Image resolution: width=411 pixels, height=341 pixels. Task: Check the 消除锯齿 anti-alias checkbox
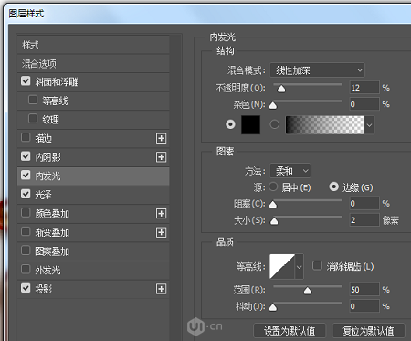(317, 265)
